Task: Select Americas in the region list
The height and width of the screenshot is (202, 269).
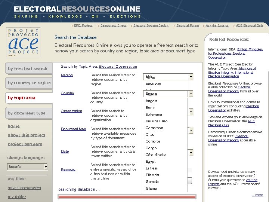Action: 166,84
